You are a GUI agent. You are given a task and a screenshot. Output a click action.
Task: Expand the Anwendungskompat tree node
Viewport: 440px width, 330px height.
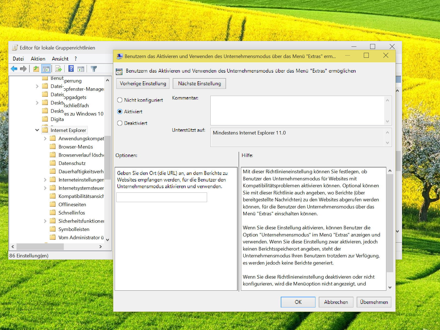tap(45, 139)
